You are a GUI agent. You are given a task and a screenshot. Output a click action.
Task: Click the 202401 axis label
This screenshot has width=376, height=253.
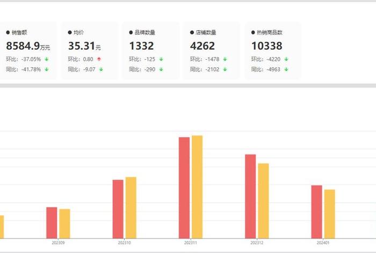(323, 243)
